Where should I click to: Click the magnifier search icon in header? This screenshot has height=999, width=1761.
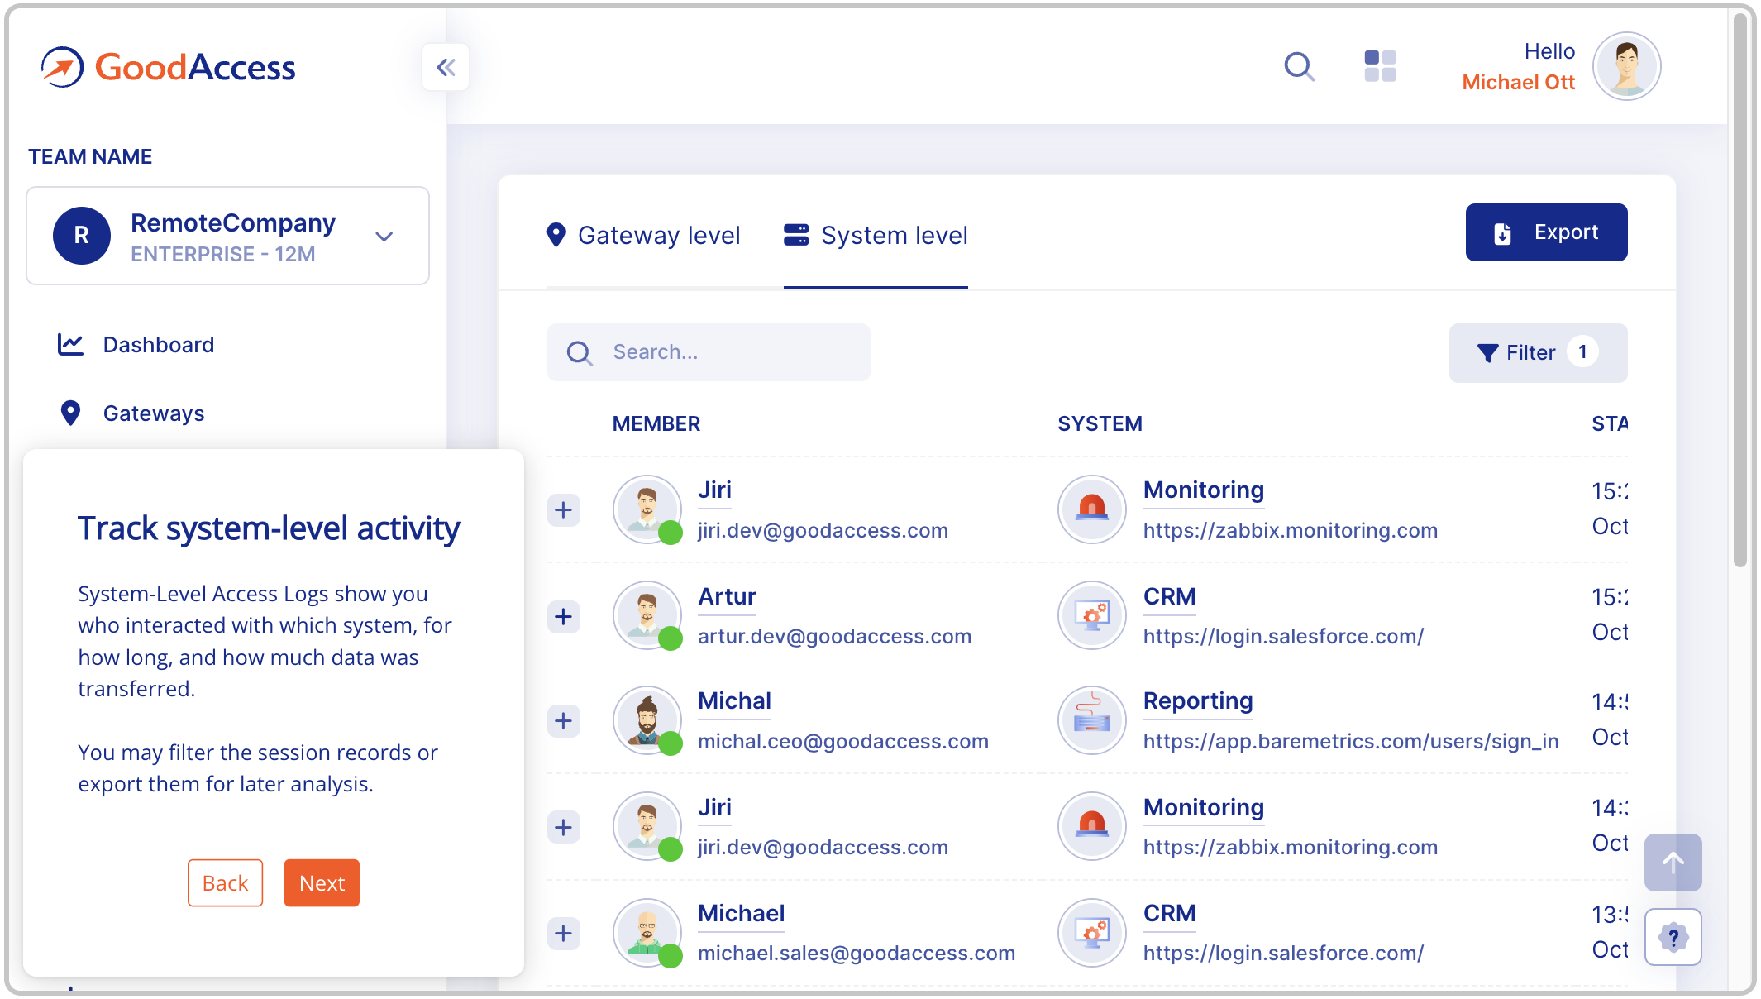pyautogui.click(x=1299, y=66)
